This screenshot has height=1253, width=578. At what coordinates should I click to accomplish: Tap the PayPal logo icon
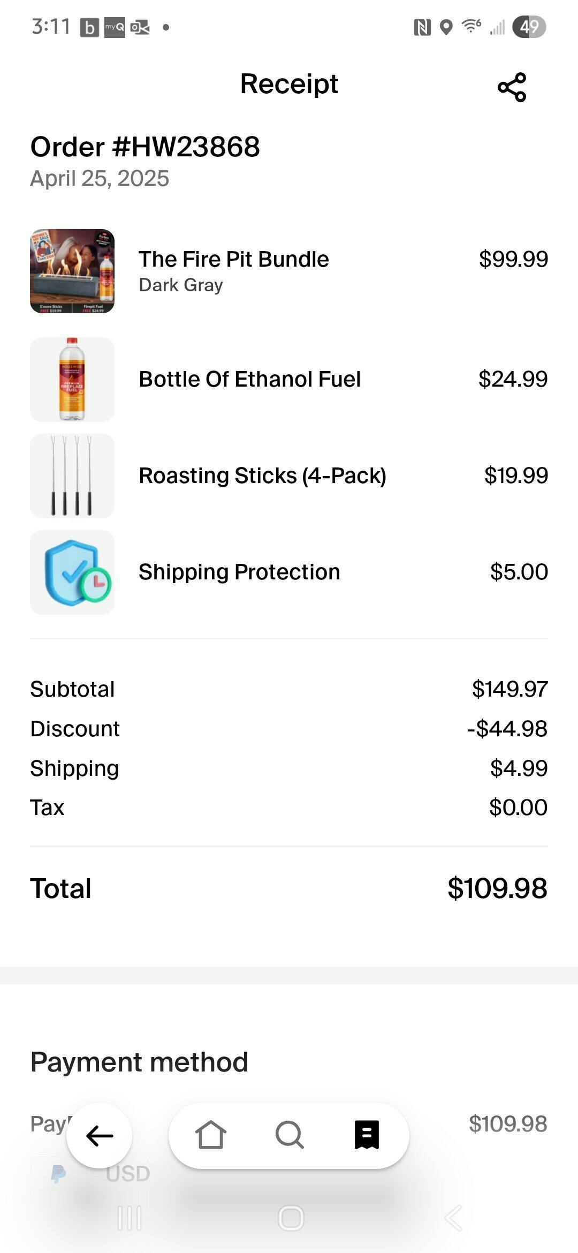coord(58,1174)
